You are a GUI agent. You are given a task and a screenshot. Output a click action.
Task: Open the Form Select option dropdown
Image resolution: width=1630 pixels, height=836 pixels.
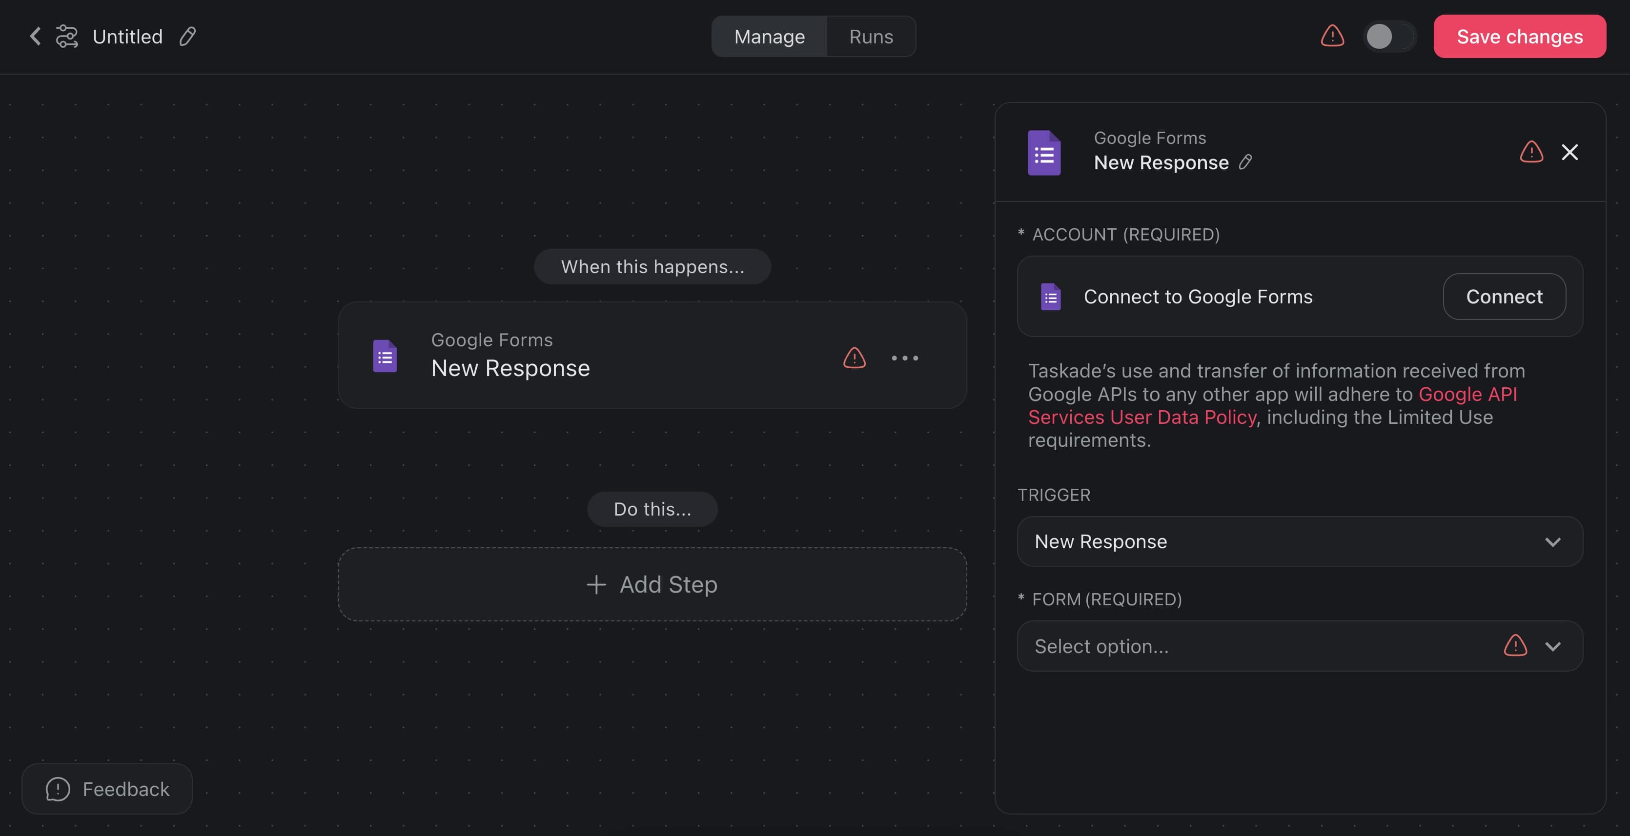(1259, 646)
